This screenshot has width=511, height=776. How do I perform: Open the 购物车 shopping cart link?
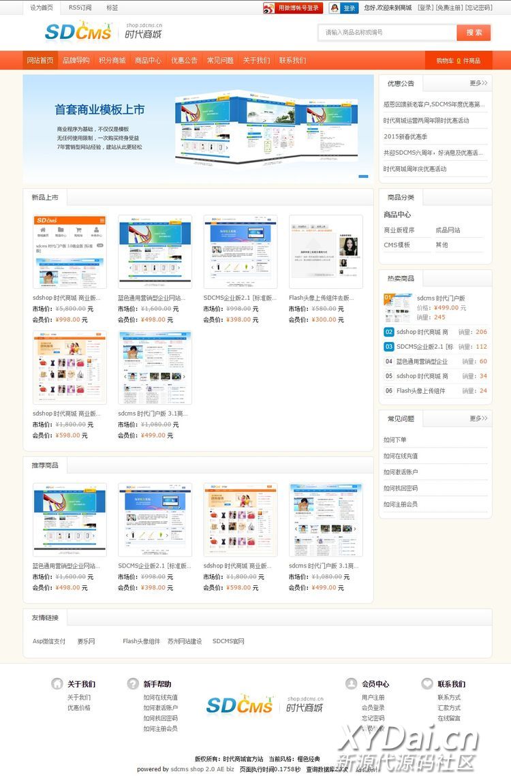coord(458,61)
